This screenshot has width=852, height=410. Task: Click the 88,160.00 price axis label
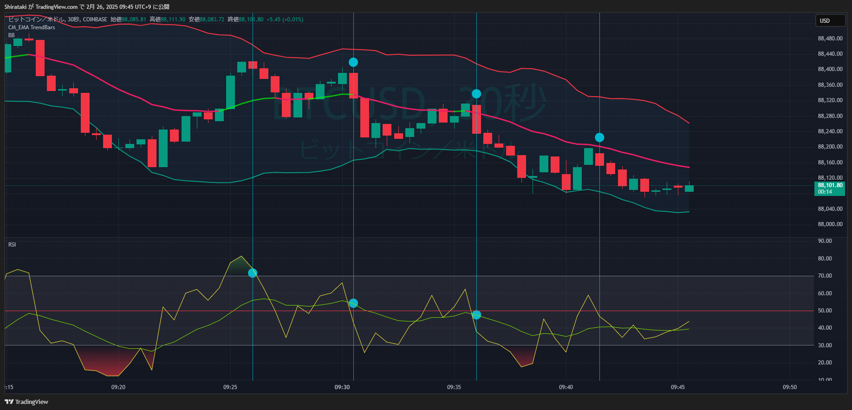pos(830,163)
